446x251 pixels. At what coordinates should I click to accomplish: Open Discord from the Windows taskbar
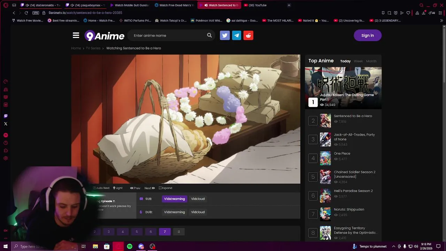pyautogui.click(x=141, y=246)
